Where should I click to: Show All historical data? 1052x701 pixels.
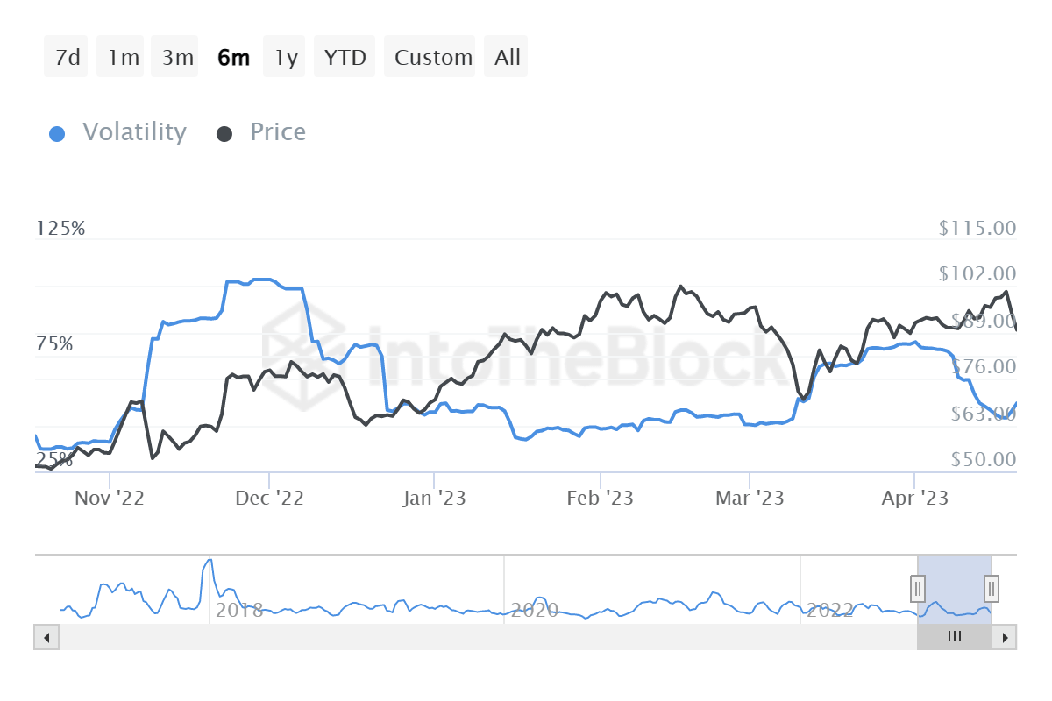click(x=506, y=56)
